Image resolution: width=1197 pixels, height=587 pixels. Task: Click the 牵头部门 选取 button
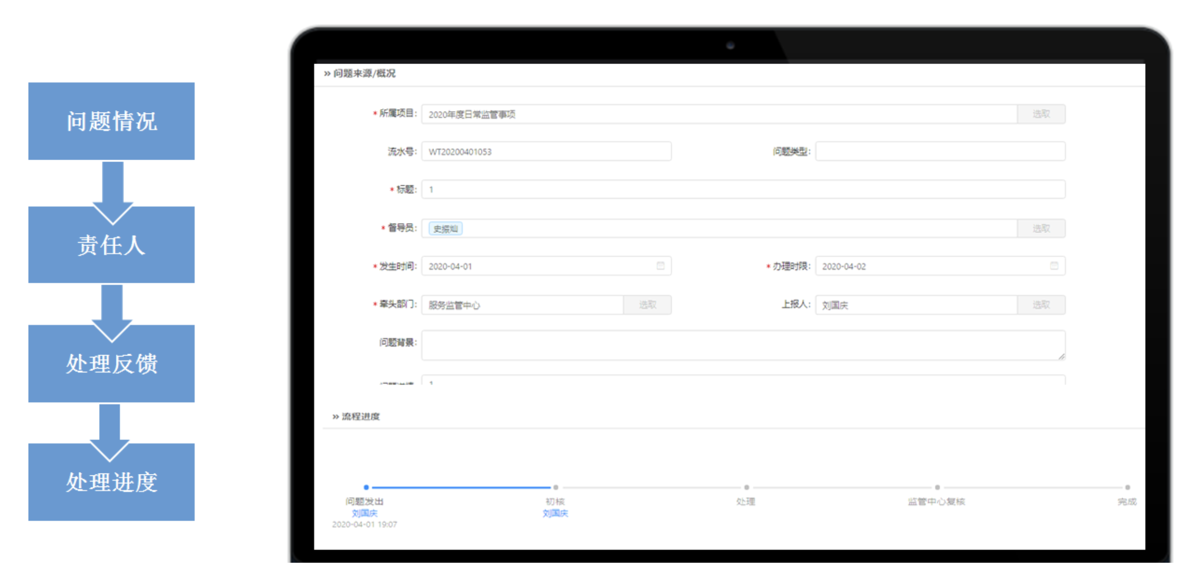point(647,305)
